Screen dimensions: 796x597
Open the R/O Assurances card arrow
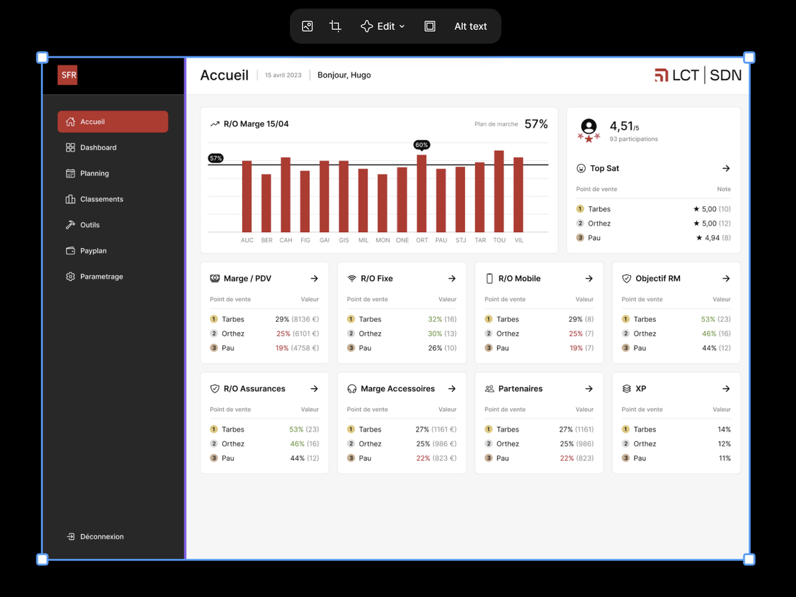[x=314, y=389]
